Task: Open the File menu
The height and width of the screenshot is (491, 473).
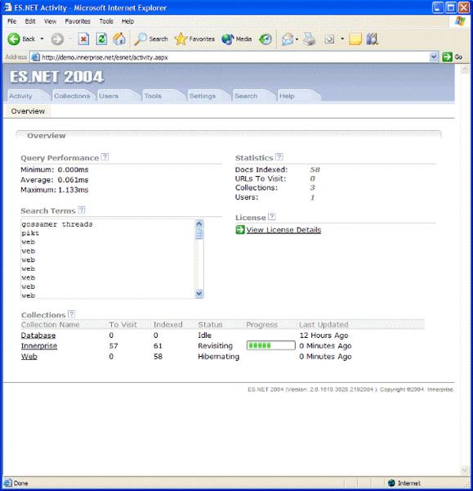Action: point(12,21)
